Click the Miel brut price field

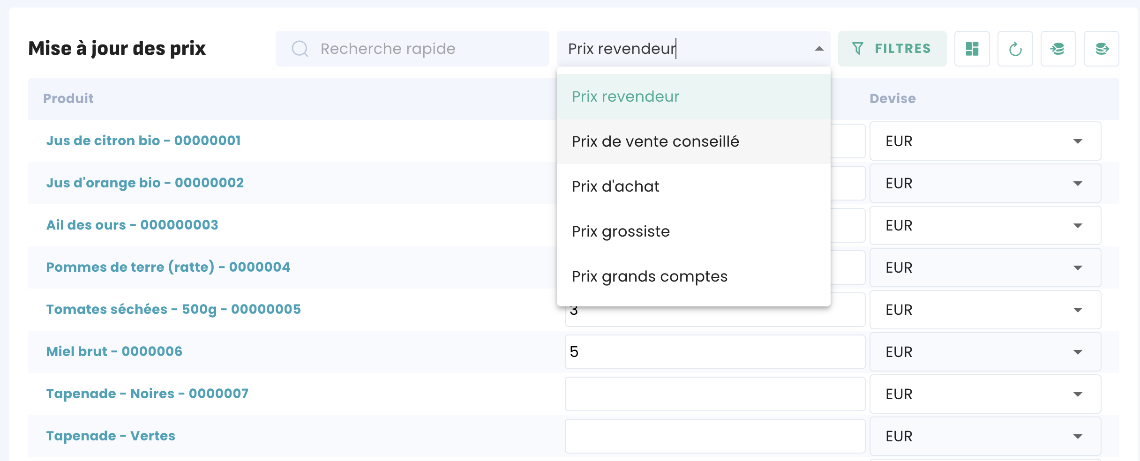[x=714, y=352]
